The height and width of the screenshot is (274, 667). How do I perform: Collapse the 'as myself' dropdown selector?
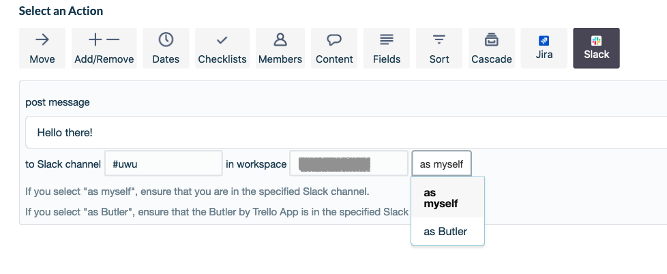441,164
